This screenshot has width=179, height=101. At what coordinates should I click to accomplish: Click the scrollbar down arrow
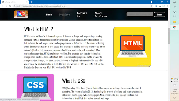[x=169, y=100]
